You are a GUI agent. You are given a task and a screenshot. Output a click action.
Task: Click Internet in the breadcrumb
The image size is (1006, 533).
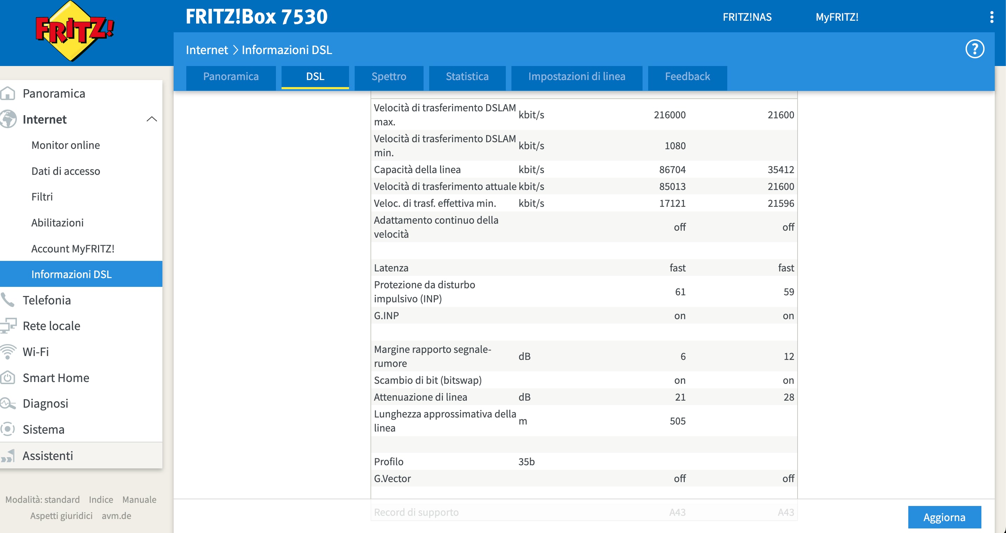[x=207, y=50]
